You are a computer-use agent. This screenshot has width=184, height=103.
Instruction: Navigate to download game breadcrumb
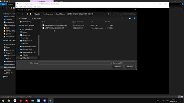(x=48, y=14)
